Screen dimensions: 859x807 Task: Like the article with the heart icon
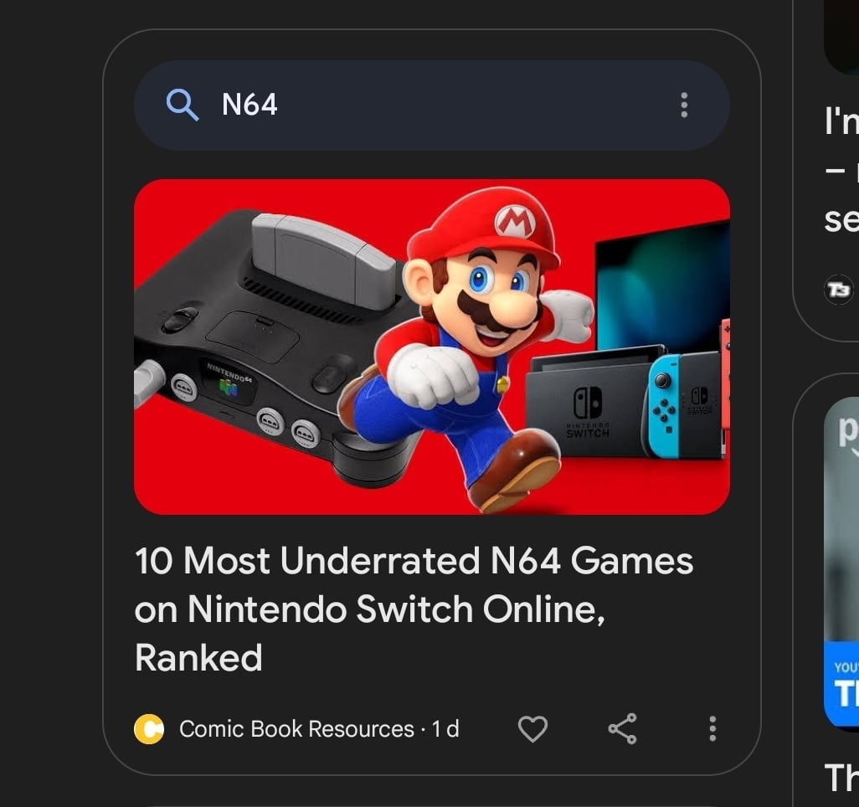pos(532,729)
